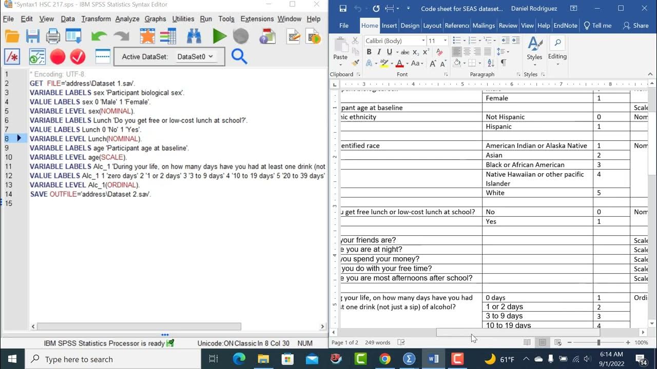
Task: Switch to the Layout tab in Word
Action: pos(432,26)
